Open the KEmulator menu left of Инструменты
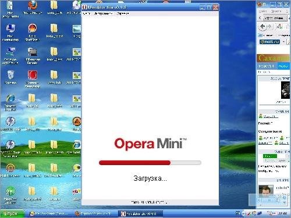The width and height of the screenshot is (291, 218). point(87,13)
